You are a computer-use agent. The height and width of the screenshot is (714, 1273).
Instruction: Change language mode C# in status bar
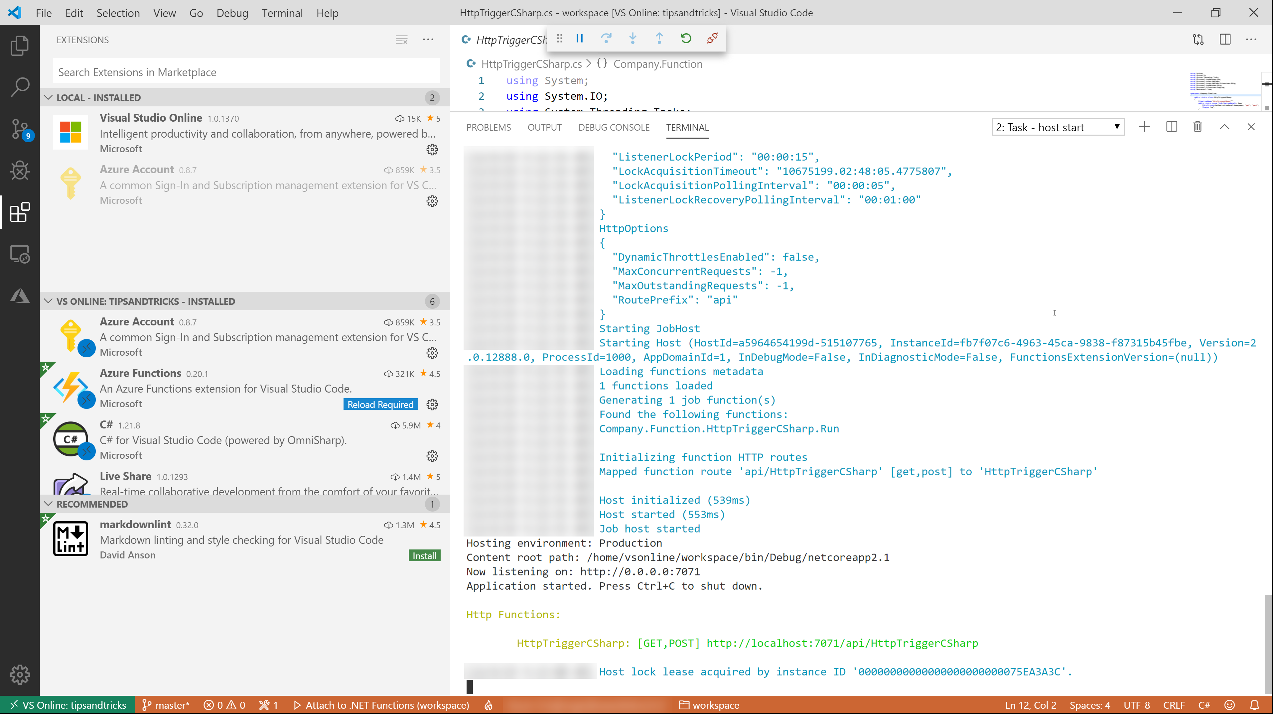(1204, 705)
